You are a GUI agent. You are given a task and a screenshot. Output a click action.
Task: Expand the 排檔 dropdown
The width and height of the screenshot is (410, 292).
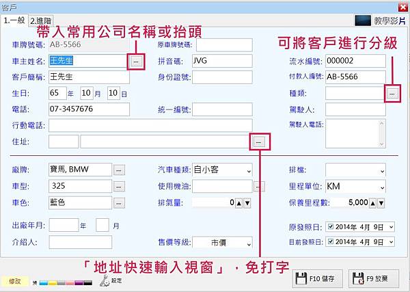[382, 171]
